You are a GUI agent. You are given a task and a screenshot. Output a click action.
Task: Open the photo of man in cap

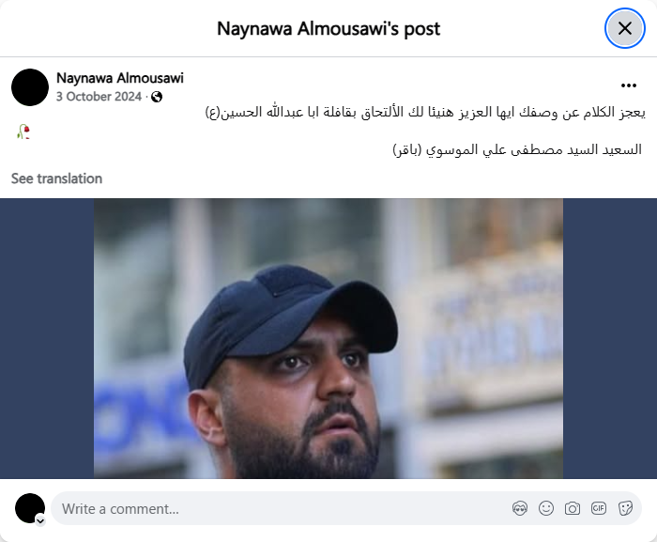328,338
